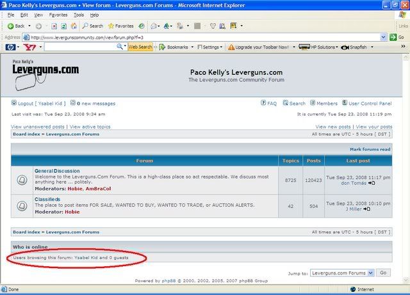Open the Favorites menu
Image resolution: width=410 pixels, height=295 pixels.
click(58, 15)
